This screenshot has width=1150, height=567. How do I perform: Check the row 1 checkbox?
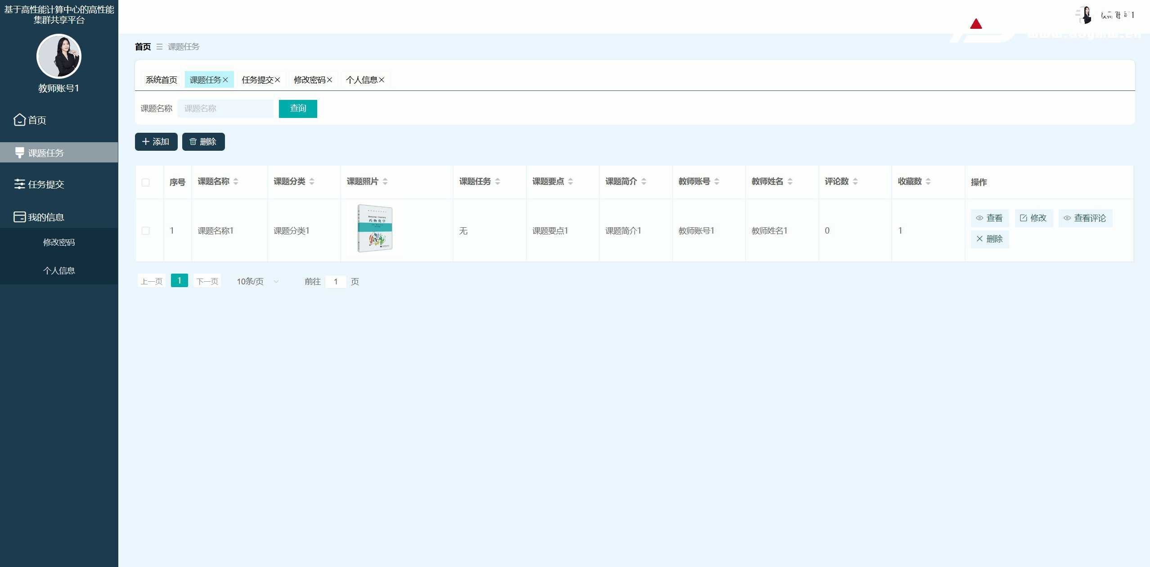pos(145,230)
